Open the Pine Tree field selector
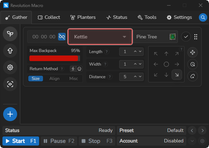The image size is (209, 148). (156, 37)
